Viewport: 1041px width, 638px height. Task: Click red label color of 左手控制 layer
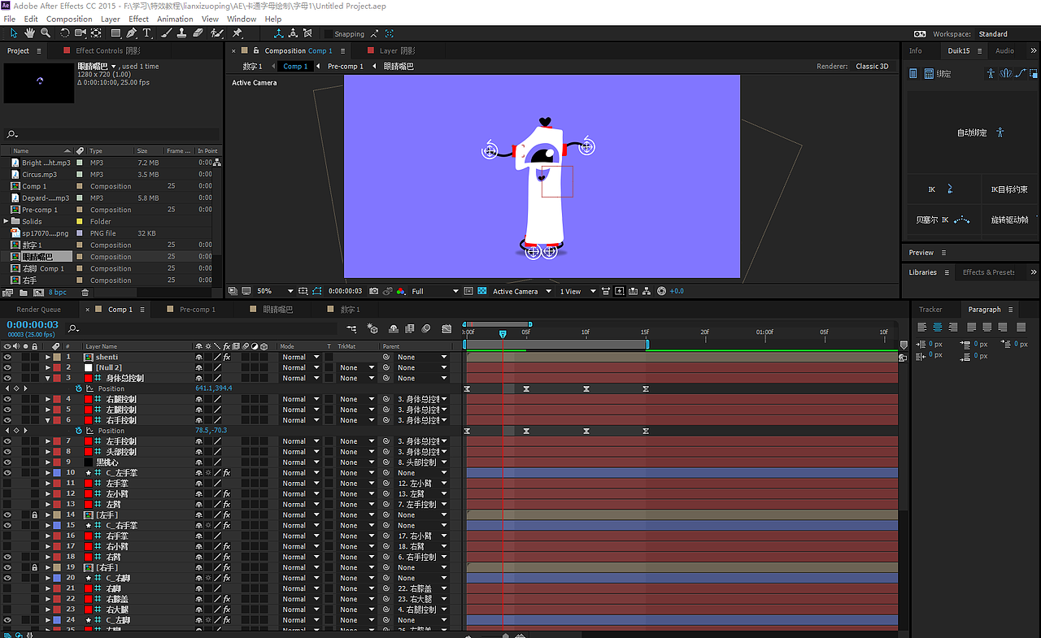(57, 441)
